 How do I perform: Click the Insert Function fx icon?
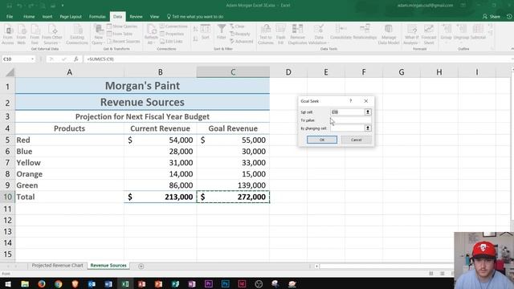tap(76, 59)
